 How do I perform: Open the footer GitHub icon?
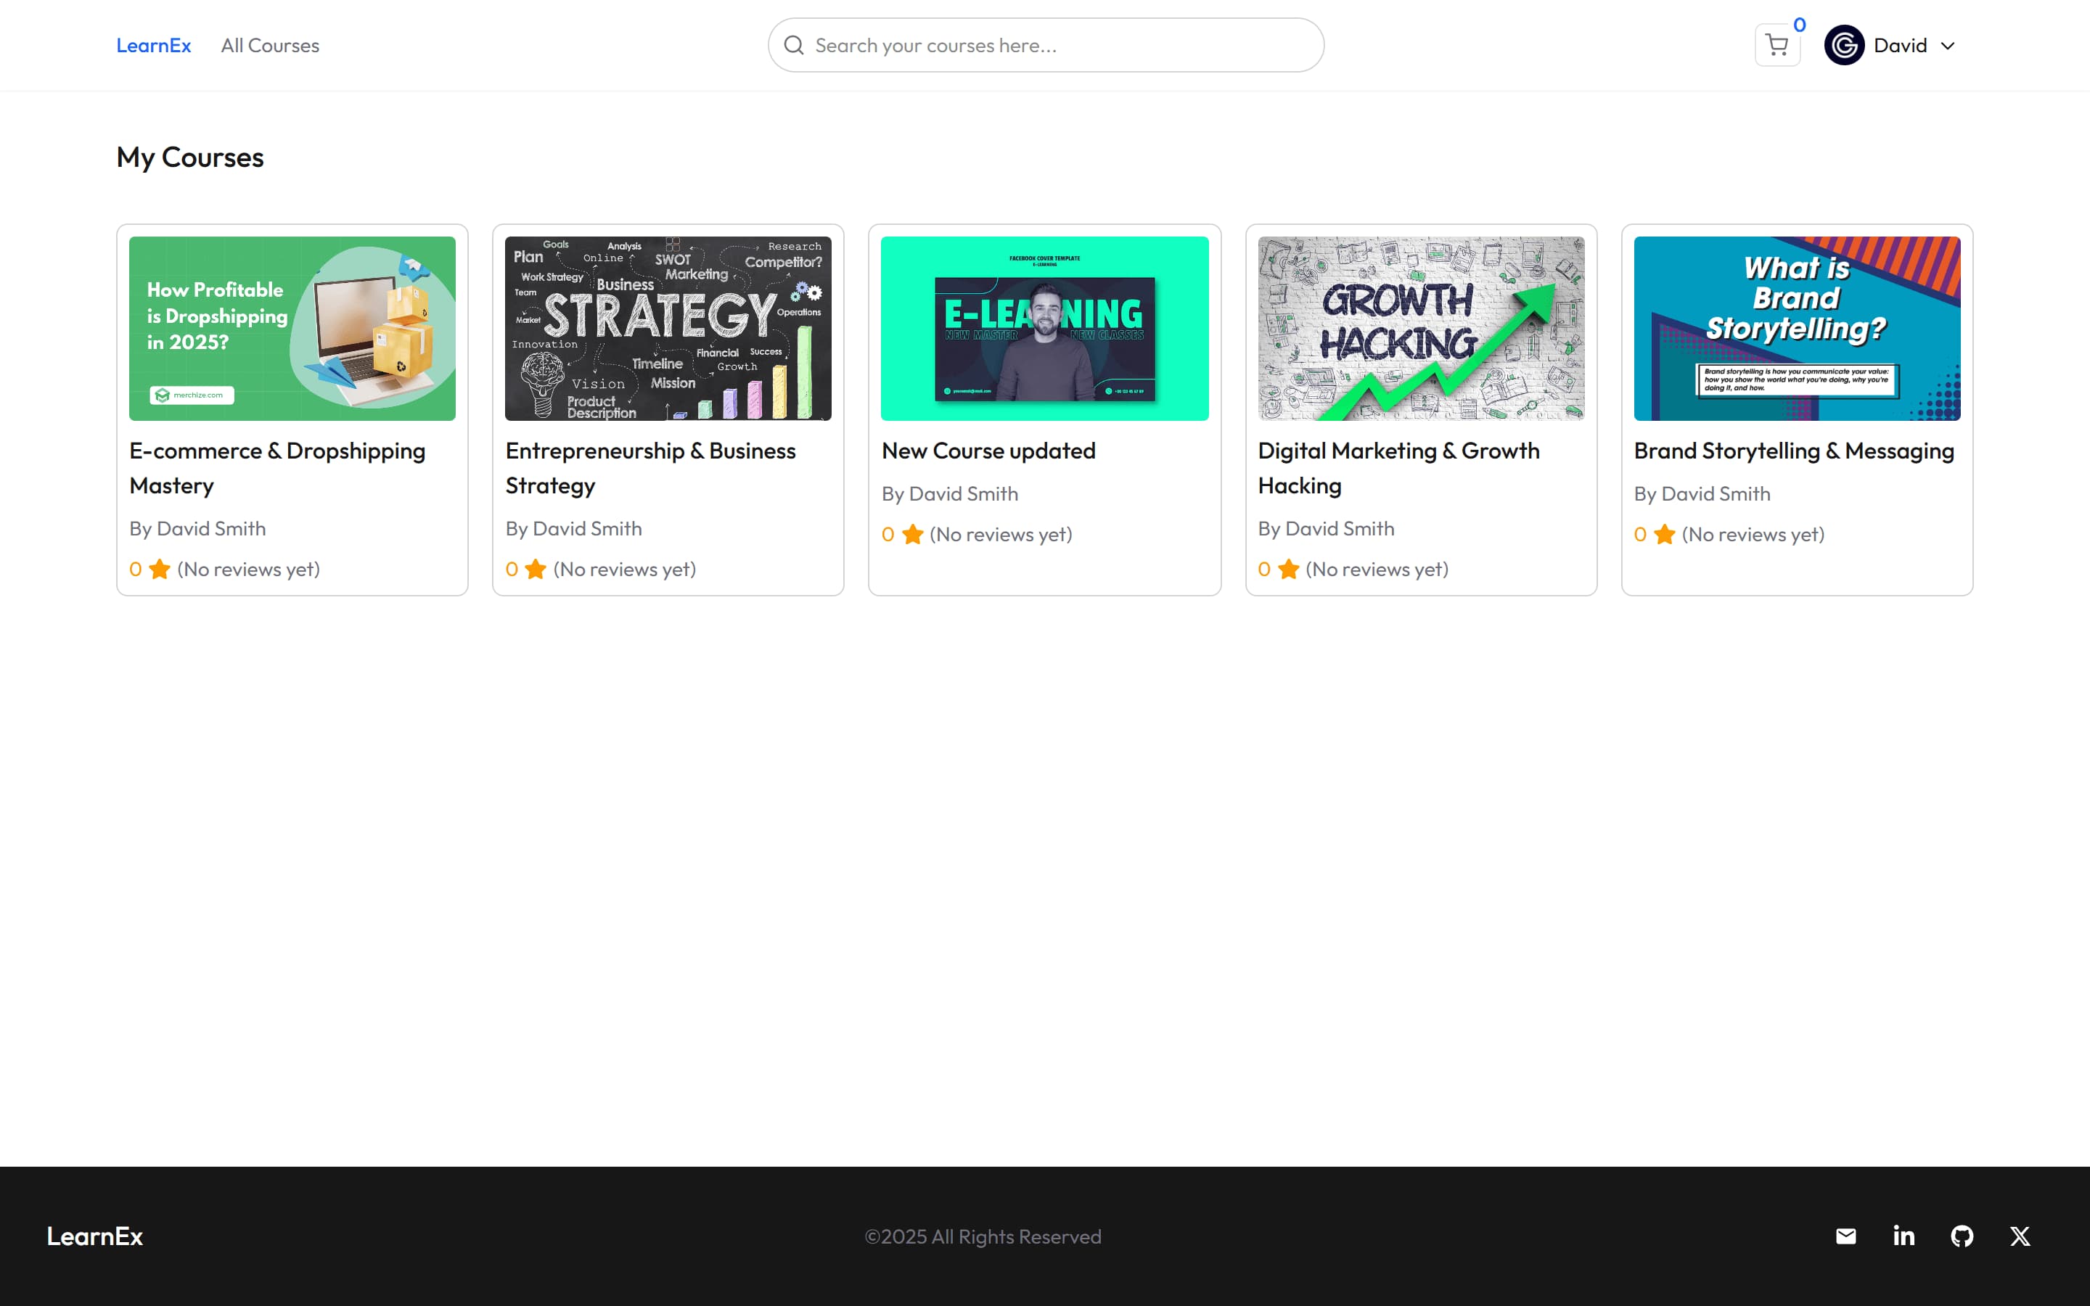(x=1962, y=1236)
